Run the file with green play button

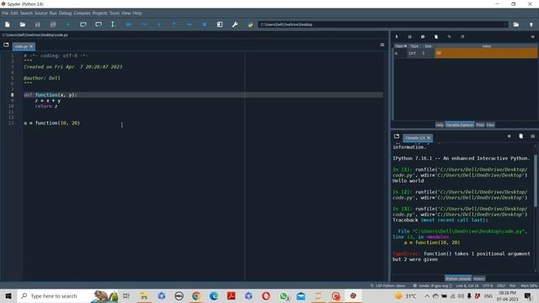(68, 24)
